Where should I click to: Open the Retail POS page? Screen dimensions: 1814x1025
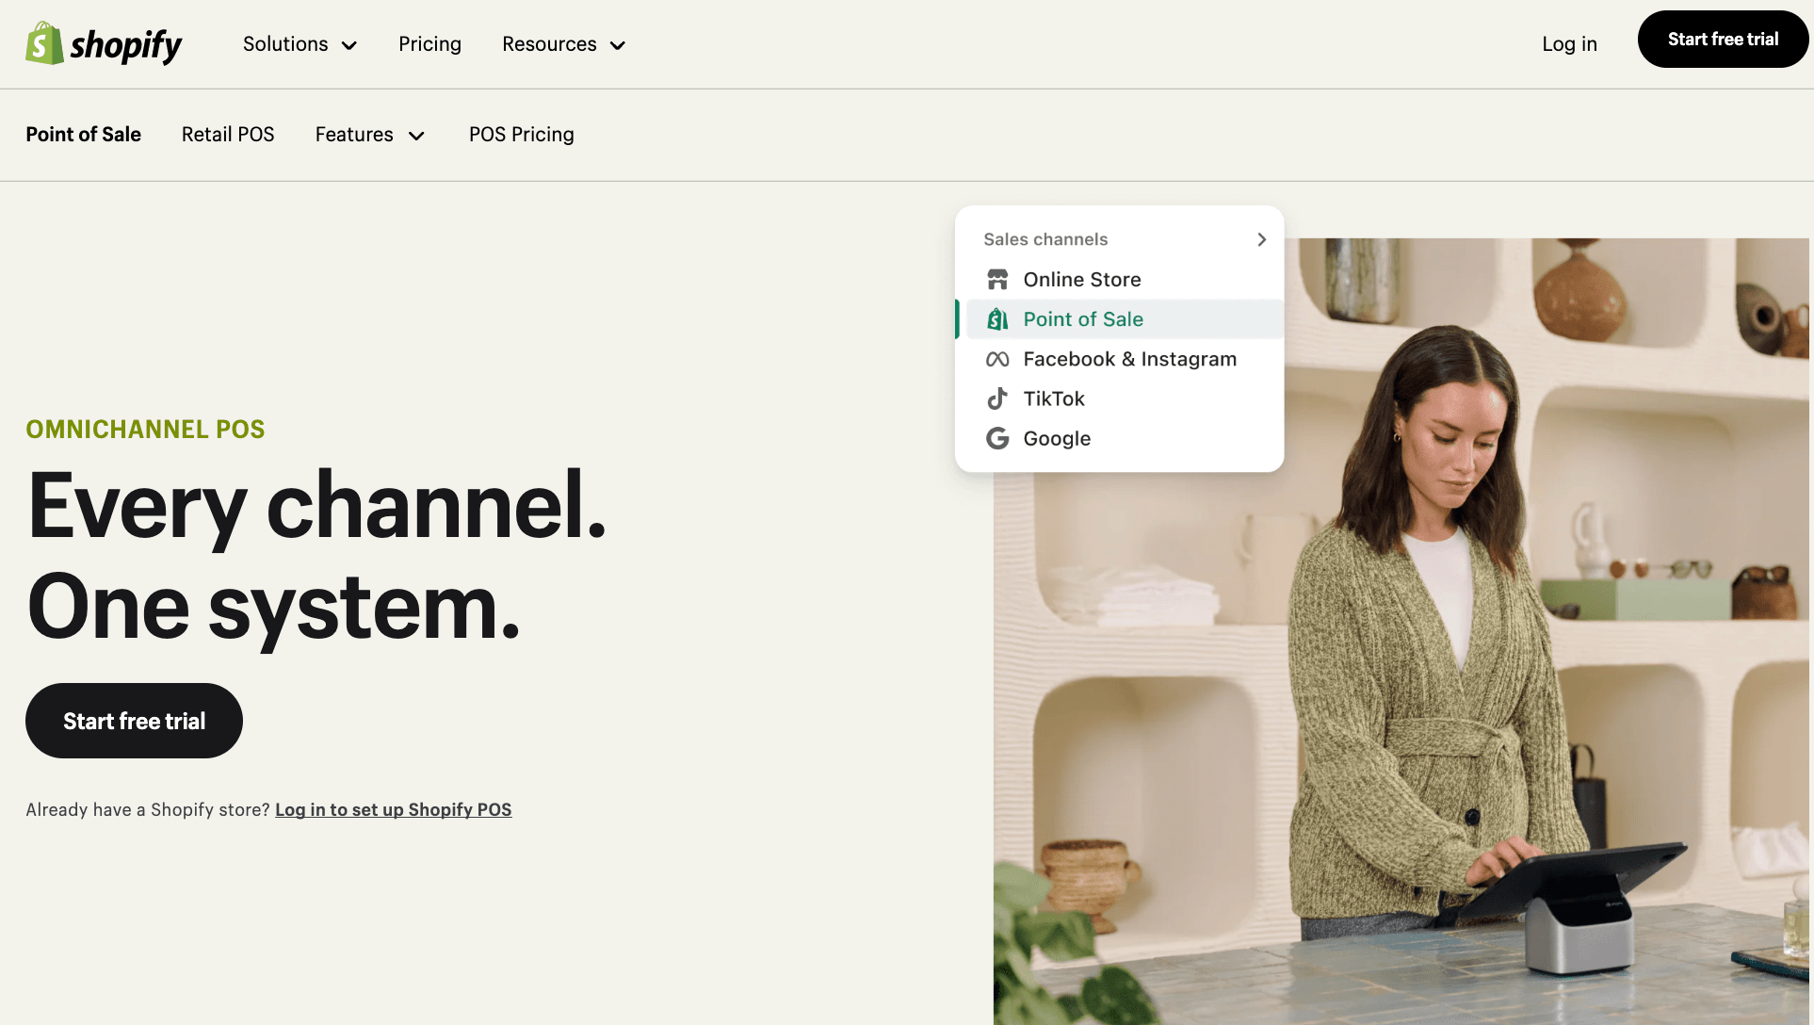pos(228,135)
